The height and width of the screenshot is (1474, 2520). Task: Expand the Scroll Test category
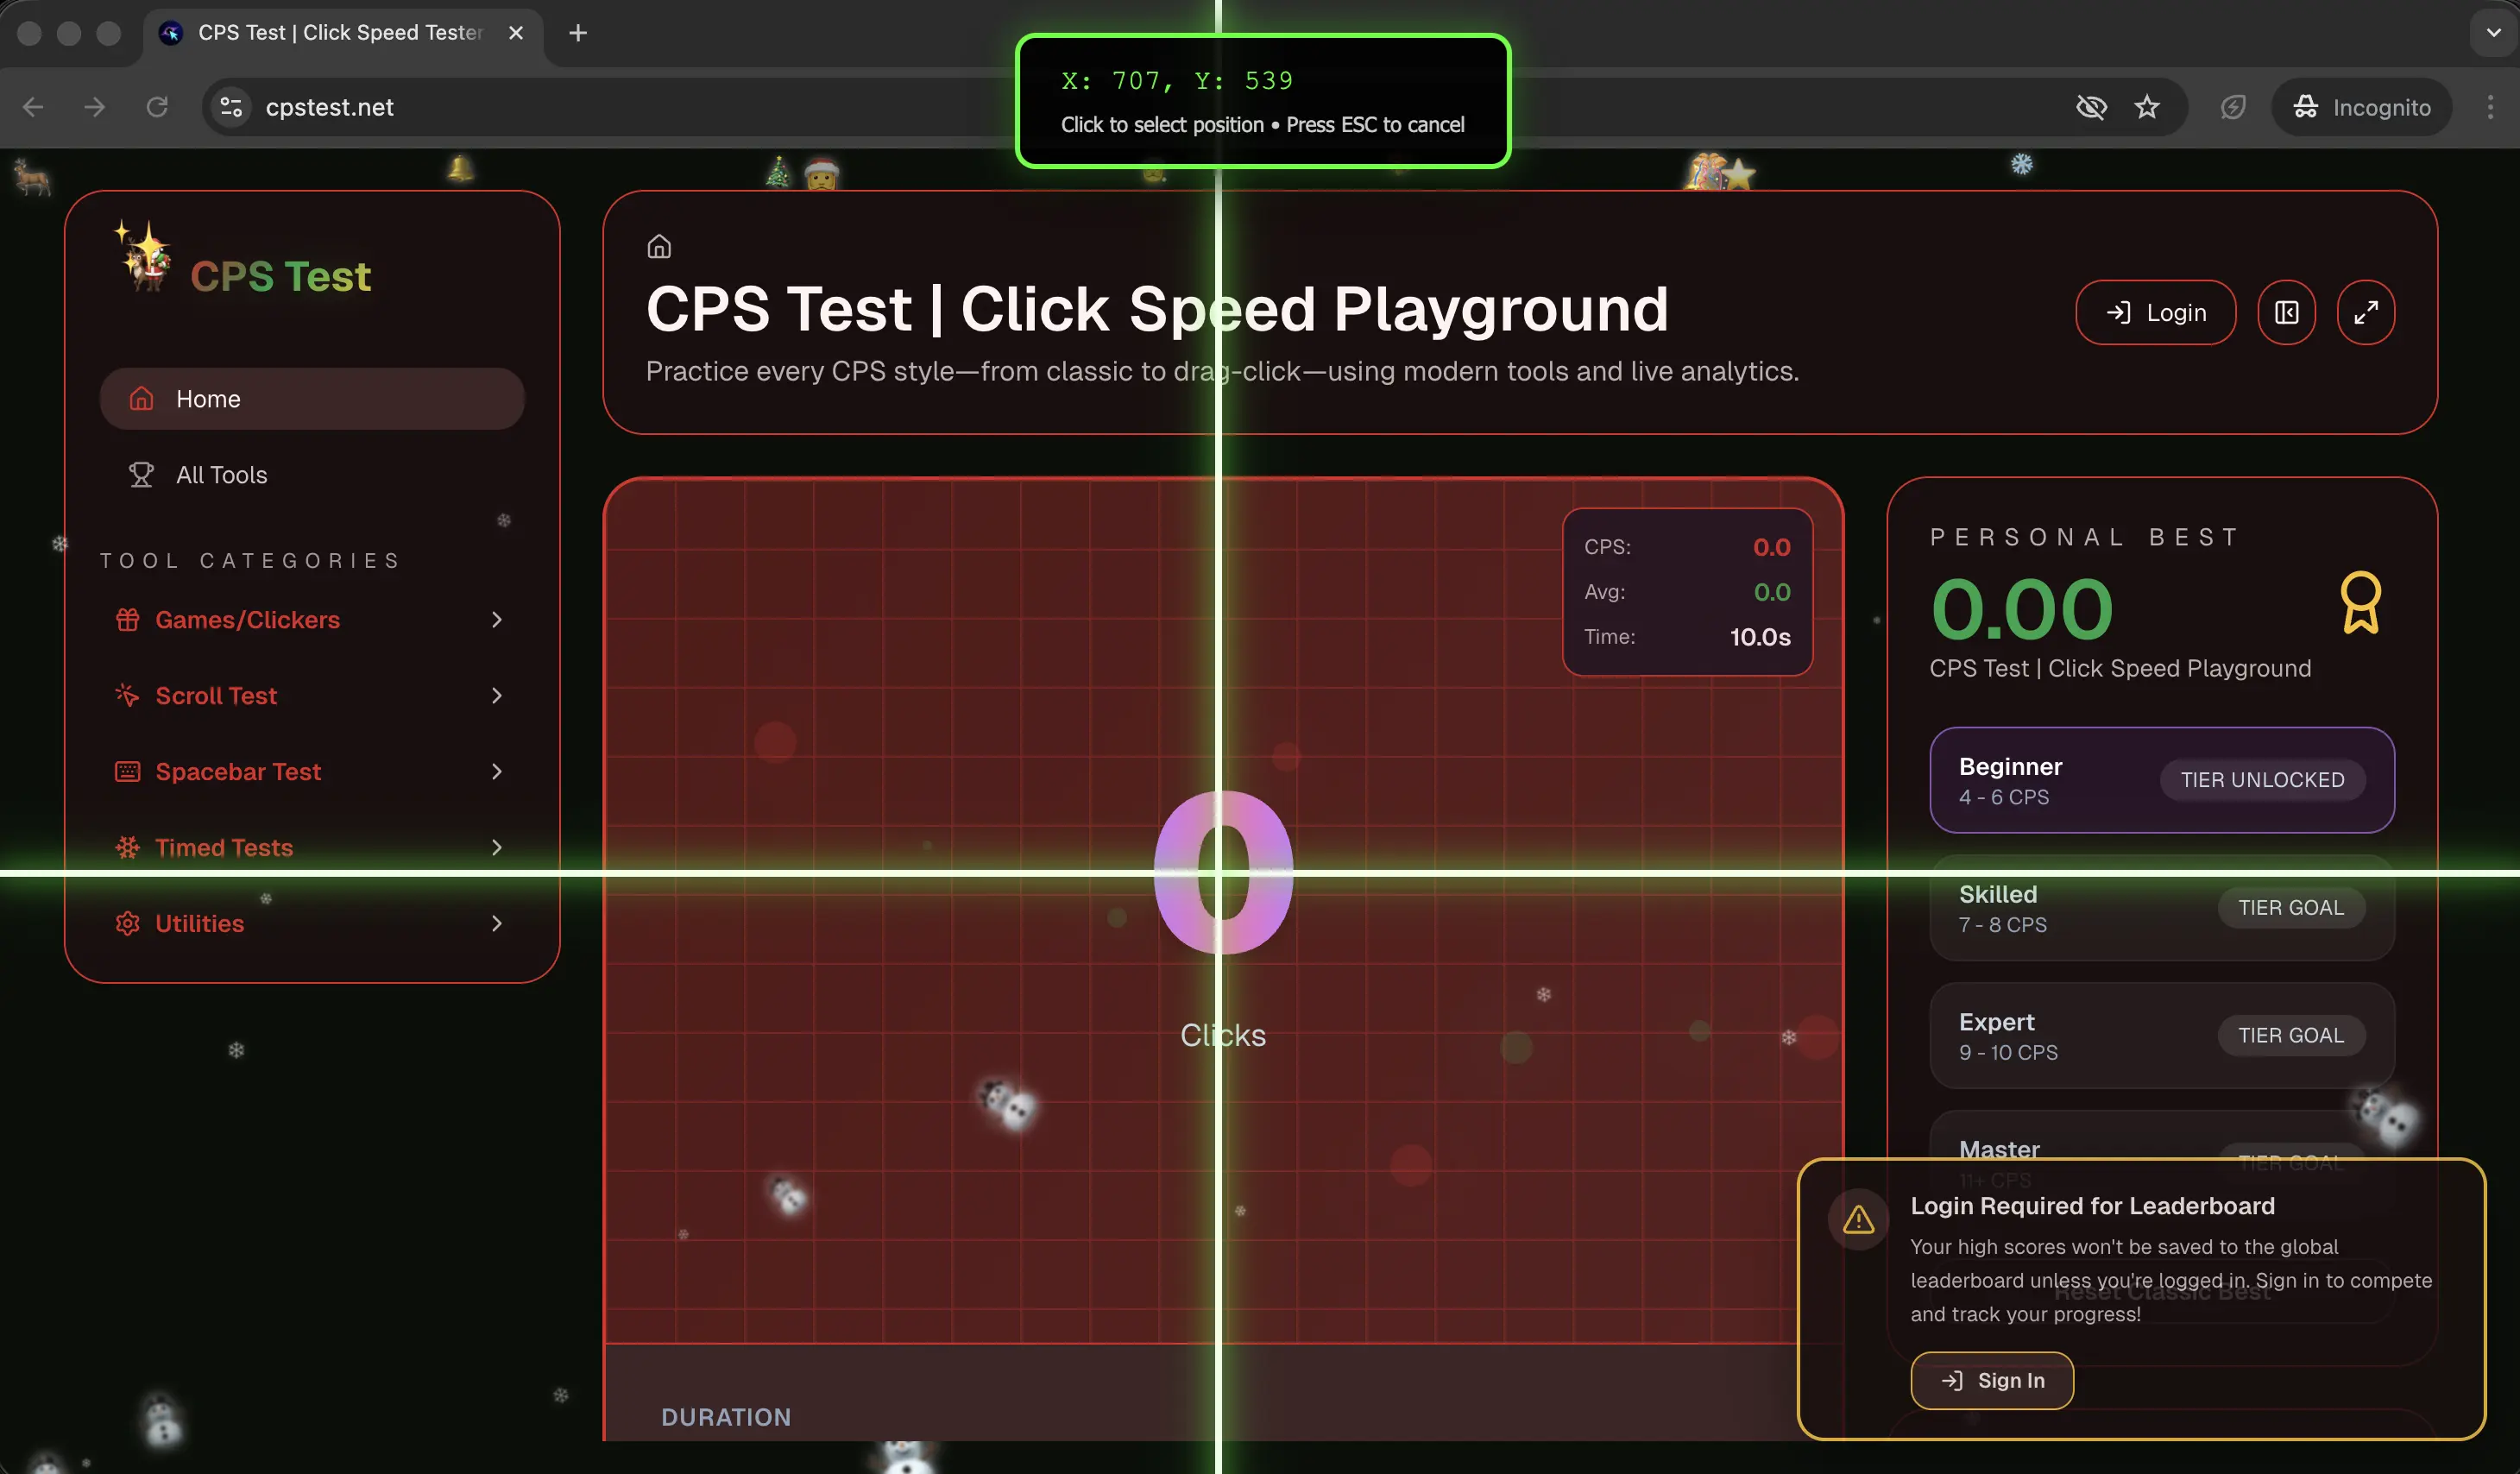click(496, 696)
